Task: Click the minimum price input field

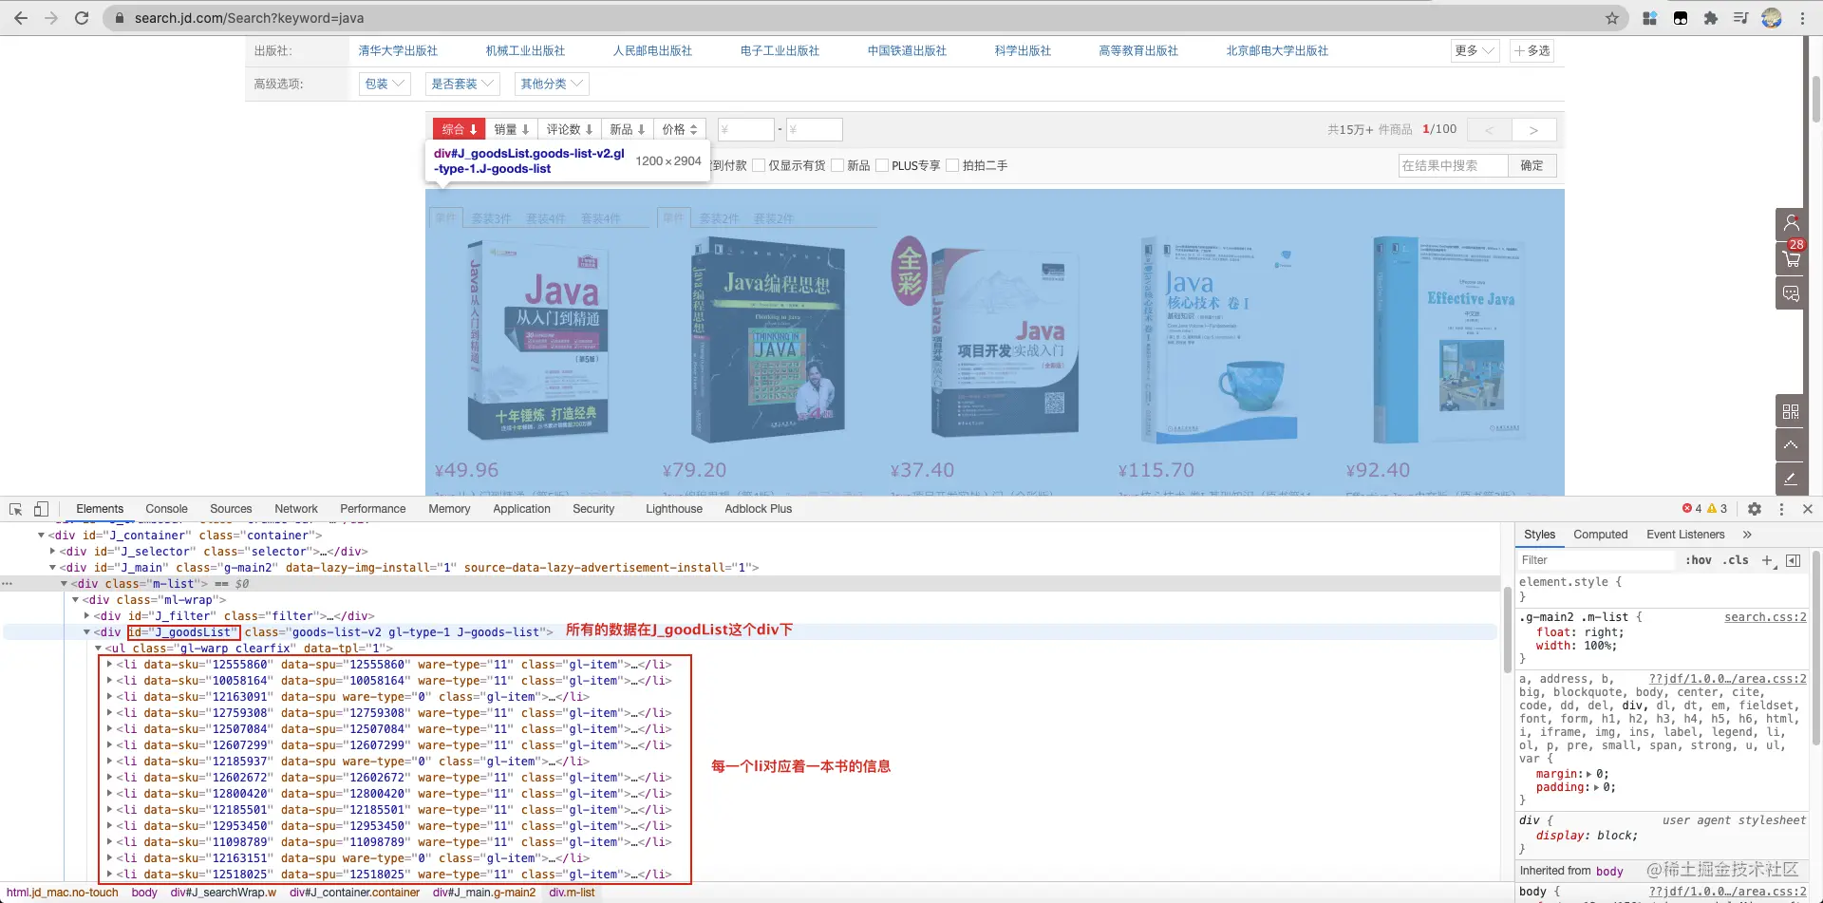Action: (745, 129)
